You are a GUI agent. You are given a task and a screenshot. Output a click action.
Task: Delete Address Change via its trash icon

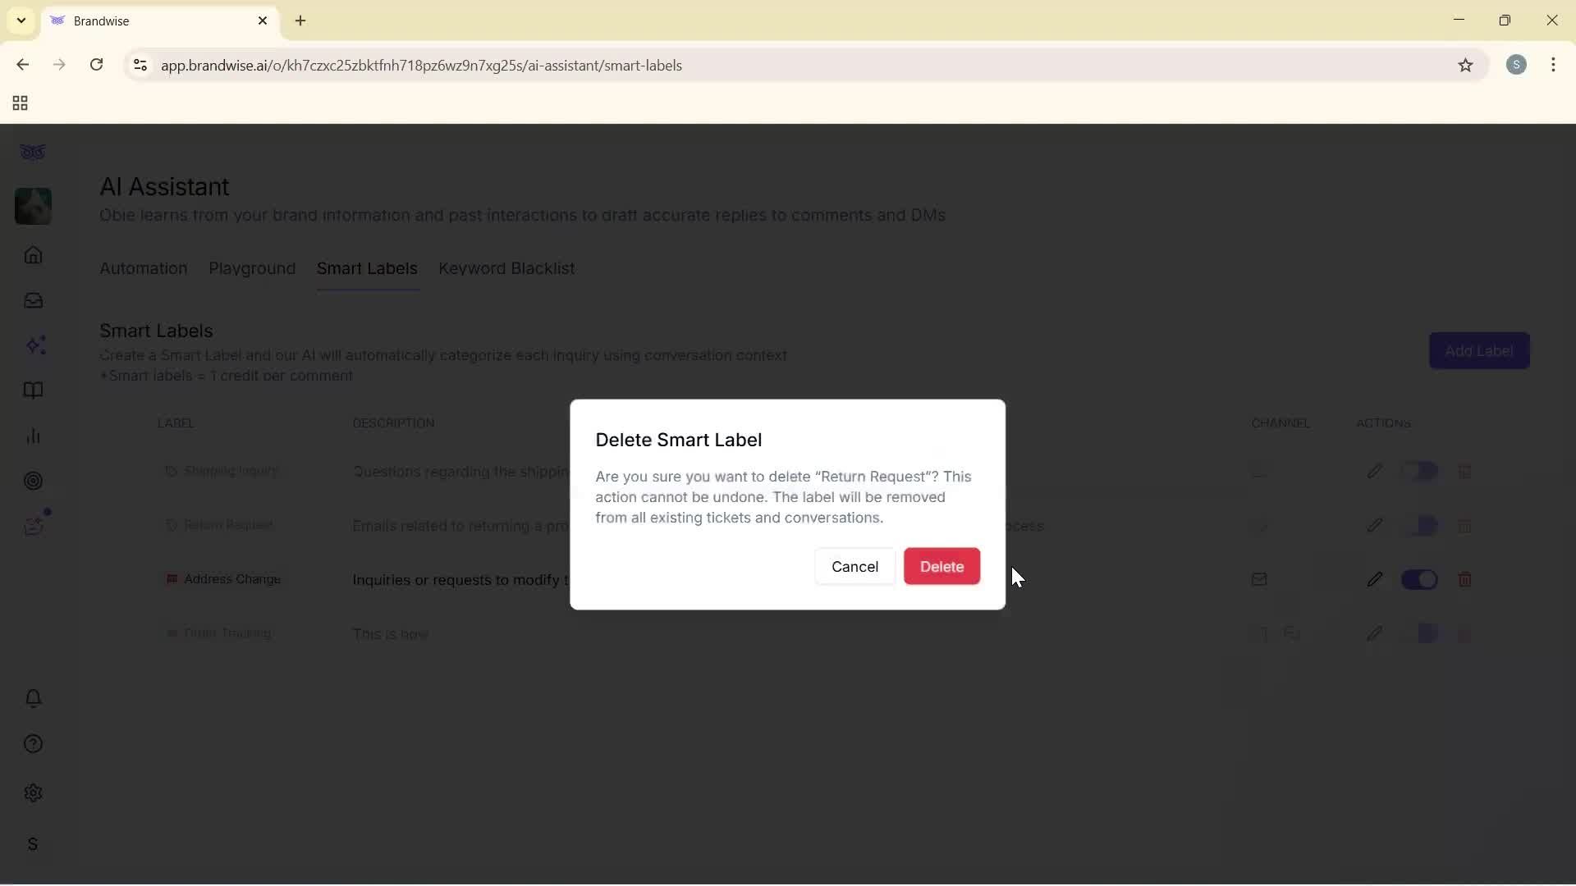pos(1465,579)
